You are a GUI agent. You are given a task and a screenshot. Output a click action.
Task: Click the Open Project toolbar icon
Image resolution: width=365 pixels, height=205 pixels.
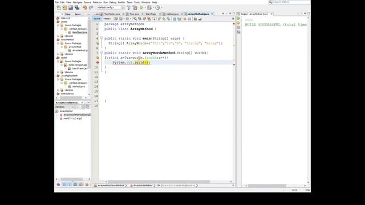[x=71, y=7]
